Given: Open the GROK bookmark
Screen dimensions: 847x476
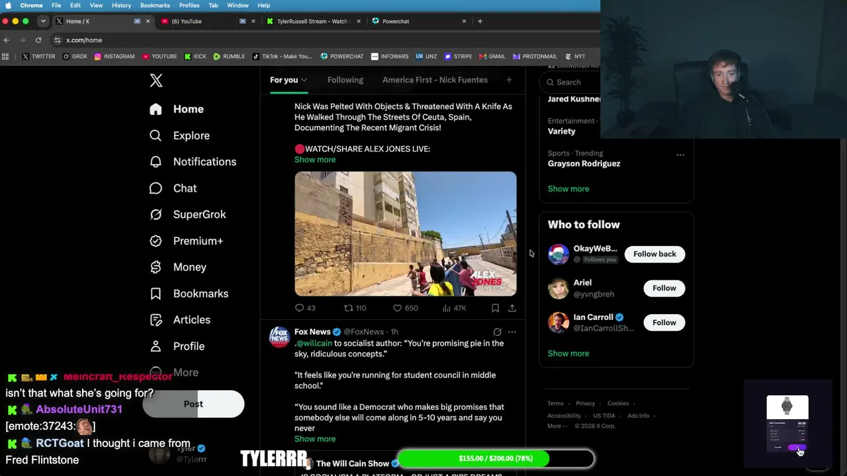Looking at the screenshot, I should click(x=75, y=56).
